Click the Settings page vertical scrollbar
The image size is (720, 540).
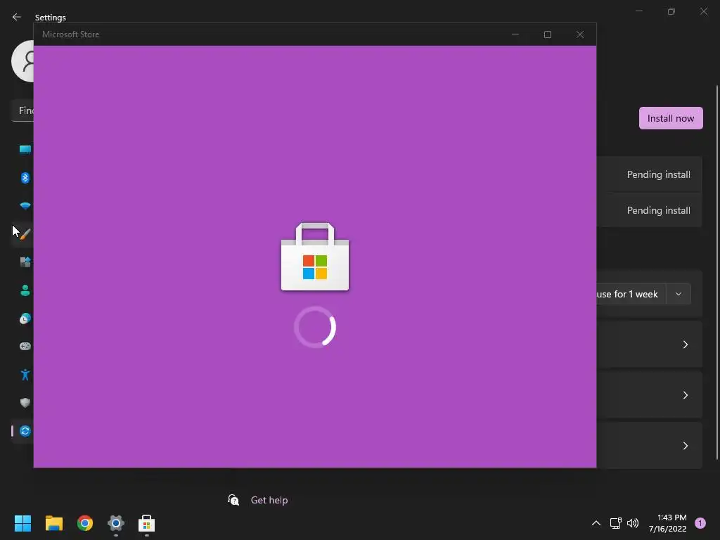(716, 272)
